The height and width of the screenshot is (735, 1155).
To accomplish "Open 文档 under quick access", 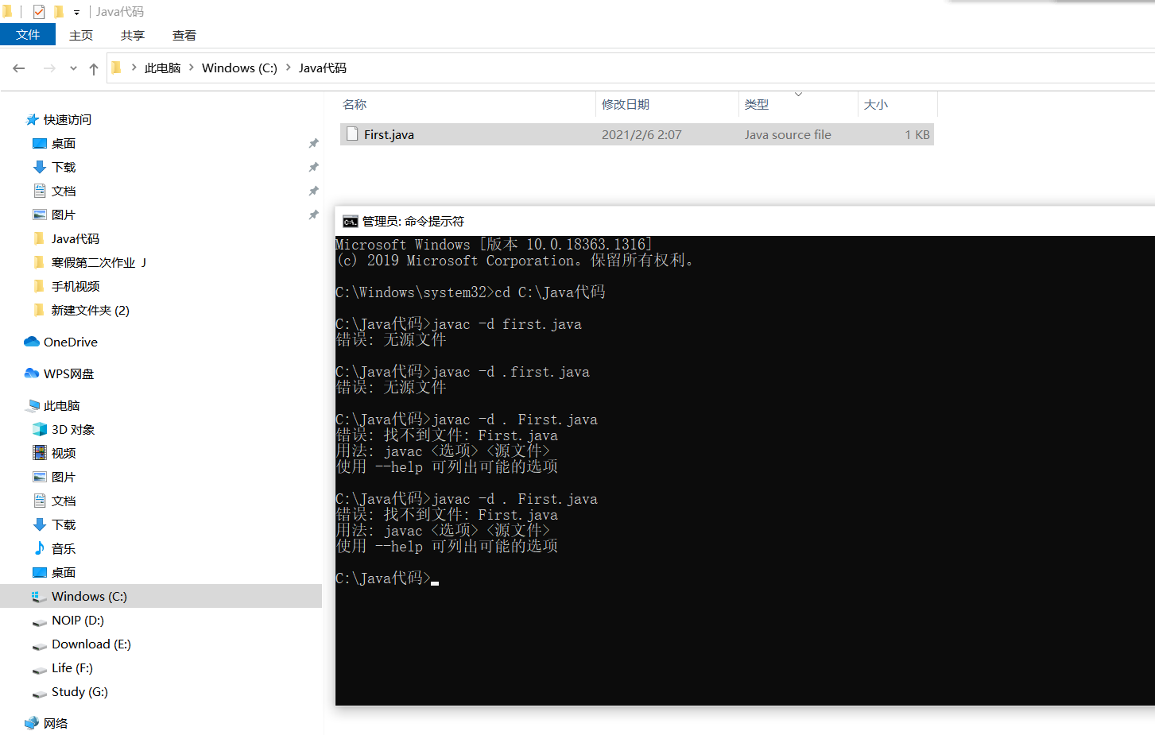I will 64,191.
